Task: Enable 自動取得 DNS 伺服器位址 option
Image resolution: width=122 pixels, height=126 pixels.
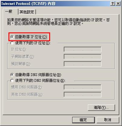Action: click(12, 75)
